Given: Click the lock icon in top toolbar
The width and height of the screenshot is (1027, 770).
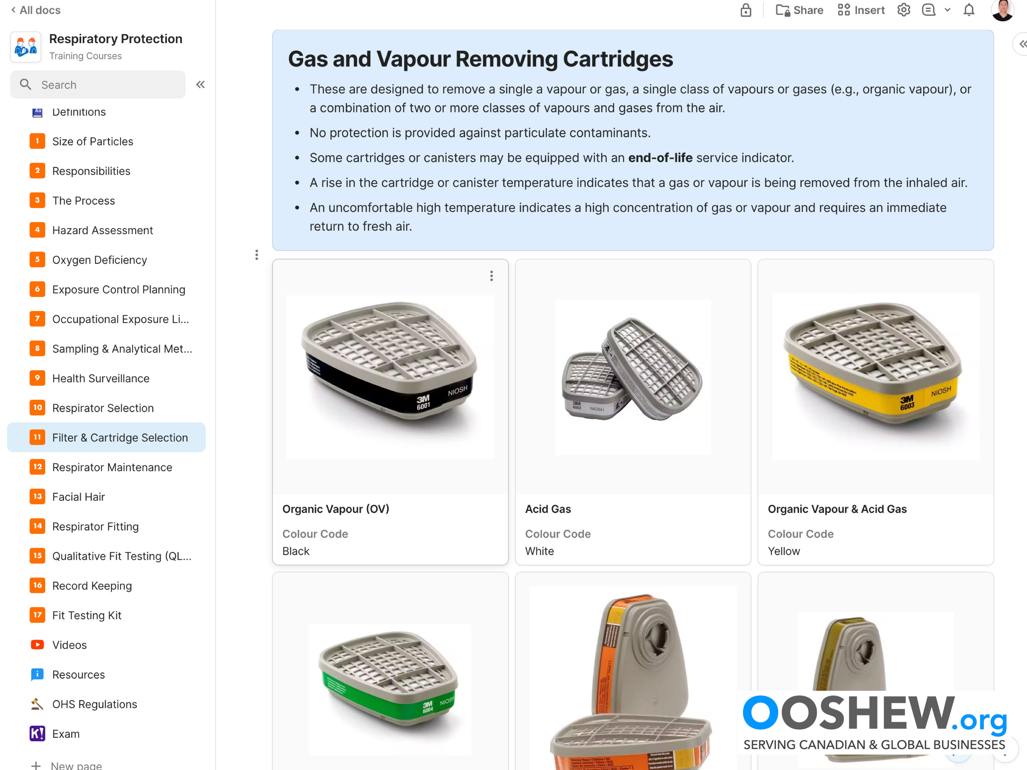Looking at the screenshot, I should (x=746, y=10).
